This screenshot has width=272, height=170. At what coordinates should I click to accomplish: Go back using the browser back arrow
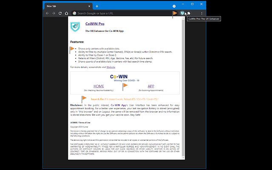coord(47,13)
